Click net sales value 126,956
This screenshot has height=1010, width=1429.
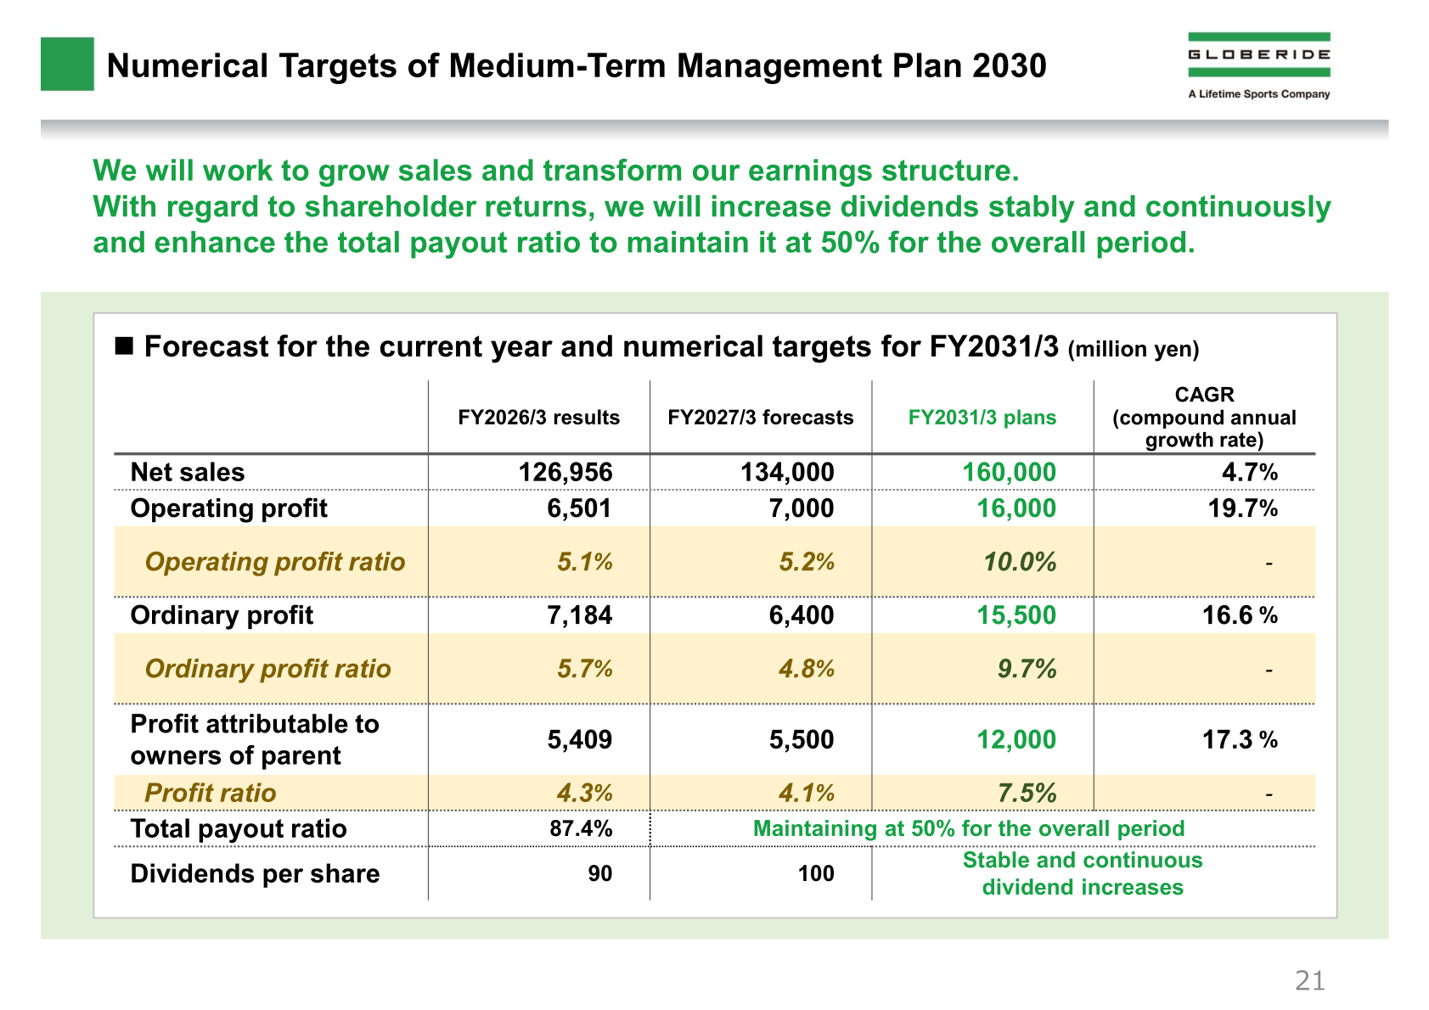pyautogui.click(x=565, y=472)
